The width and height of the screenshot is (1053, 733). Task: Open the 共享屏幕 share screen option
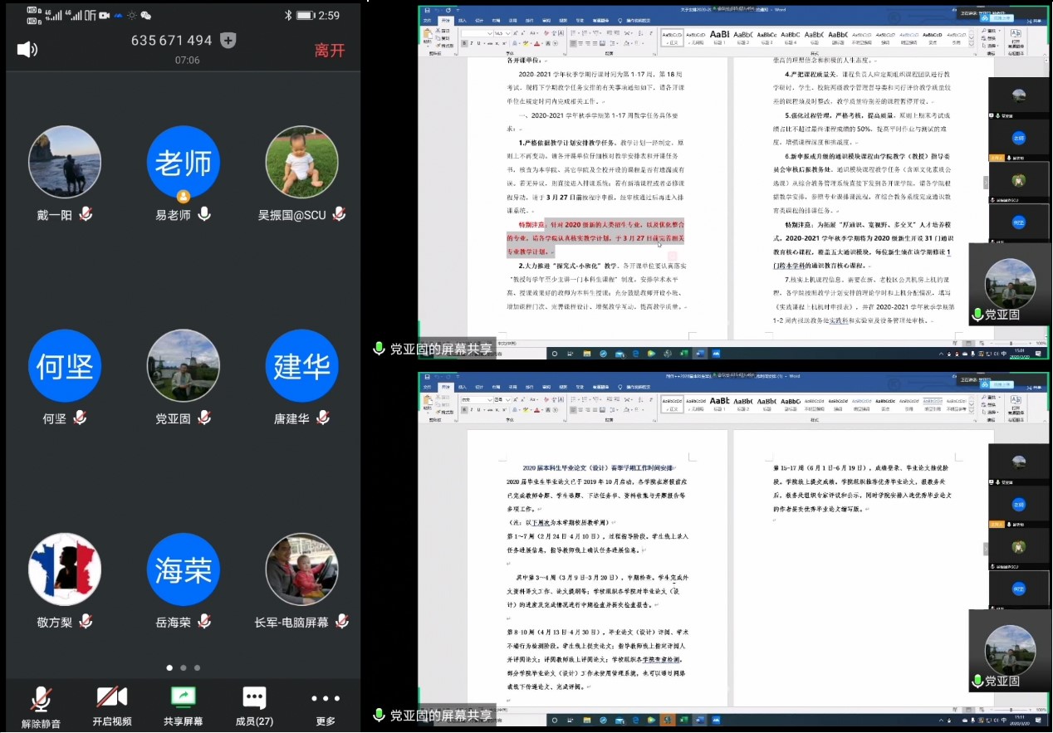tap(183, 706)
